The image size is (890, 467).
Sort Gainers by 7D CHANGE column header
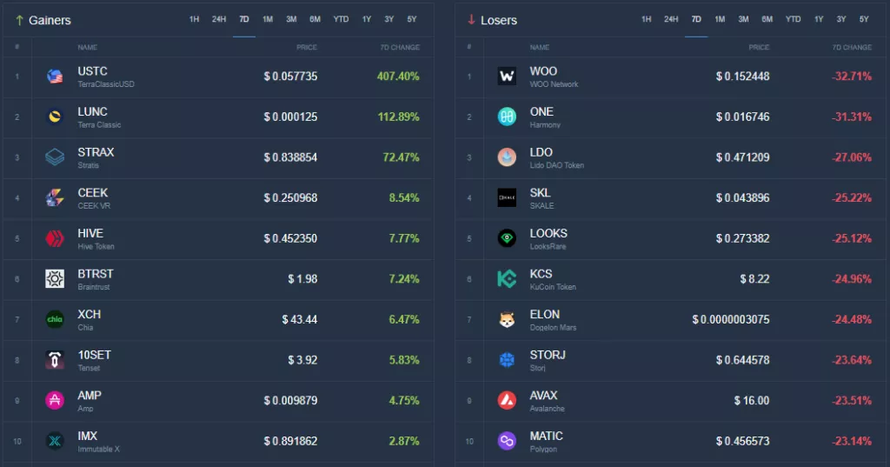pos(399,47)
